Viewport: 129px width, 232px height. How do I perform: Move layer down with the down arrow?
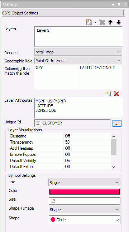click(119, 22)
